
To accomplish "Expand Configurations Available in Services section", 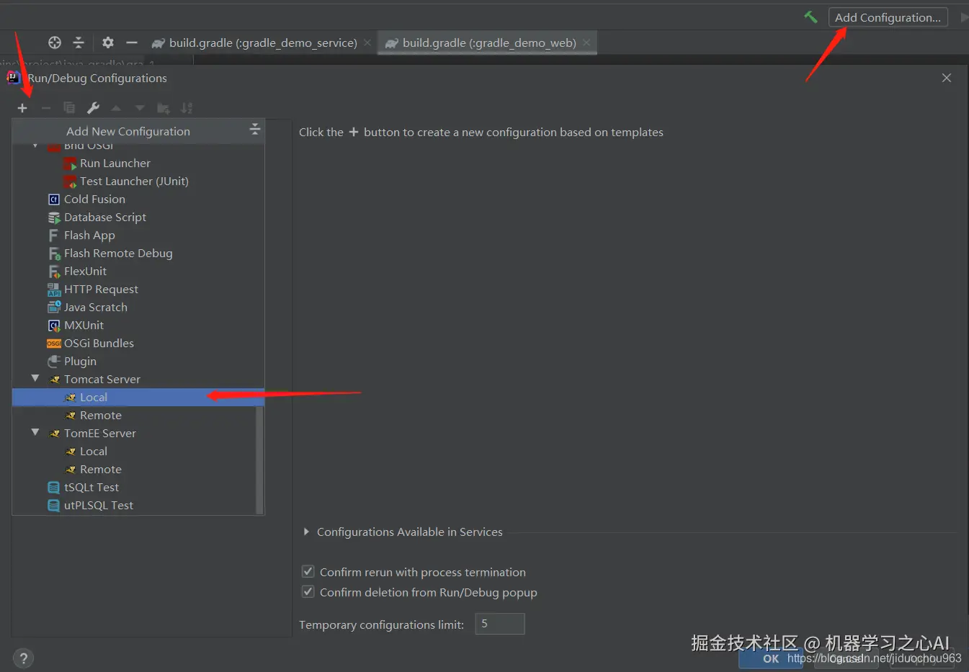I will tap(306, 532).
